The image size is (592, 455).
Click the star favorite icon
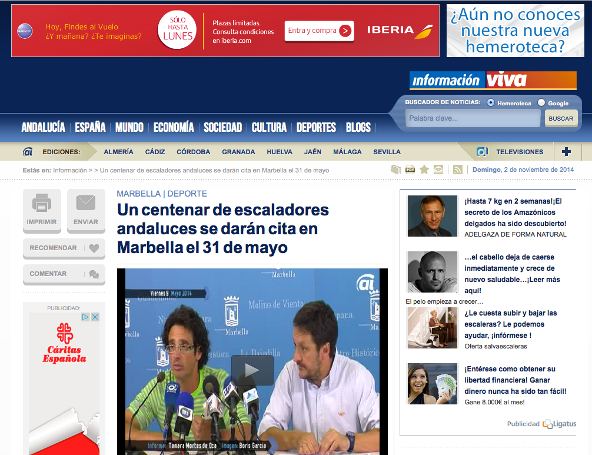coord(424,170)
